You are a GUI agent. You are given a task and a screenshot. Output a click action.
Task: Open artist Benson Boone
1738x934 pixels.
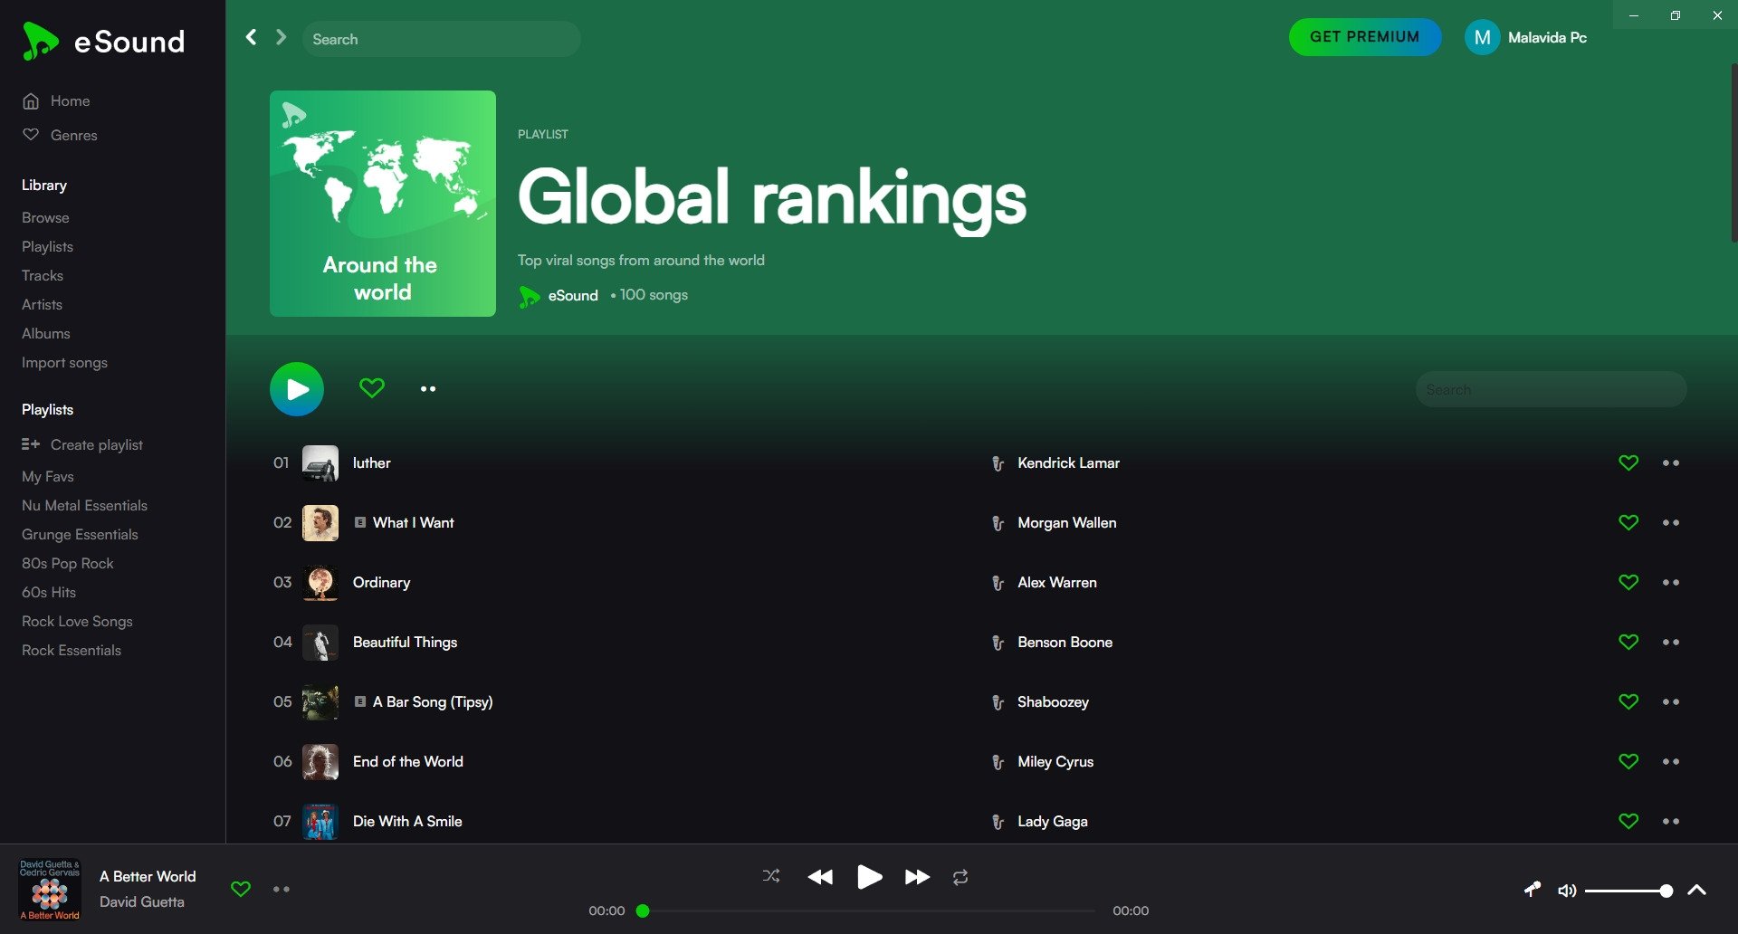[1065, 642]
